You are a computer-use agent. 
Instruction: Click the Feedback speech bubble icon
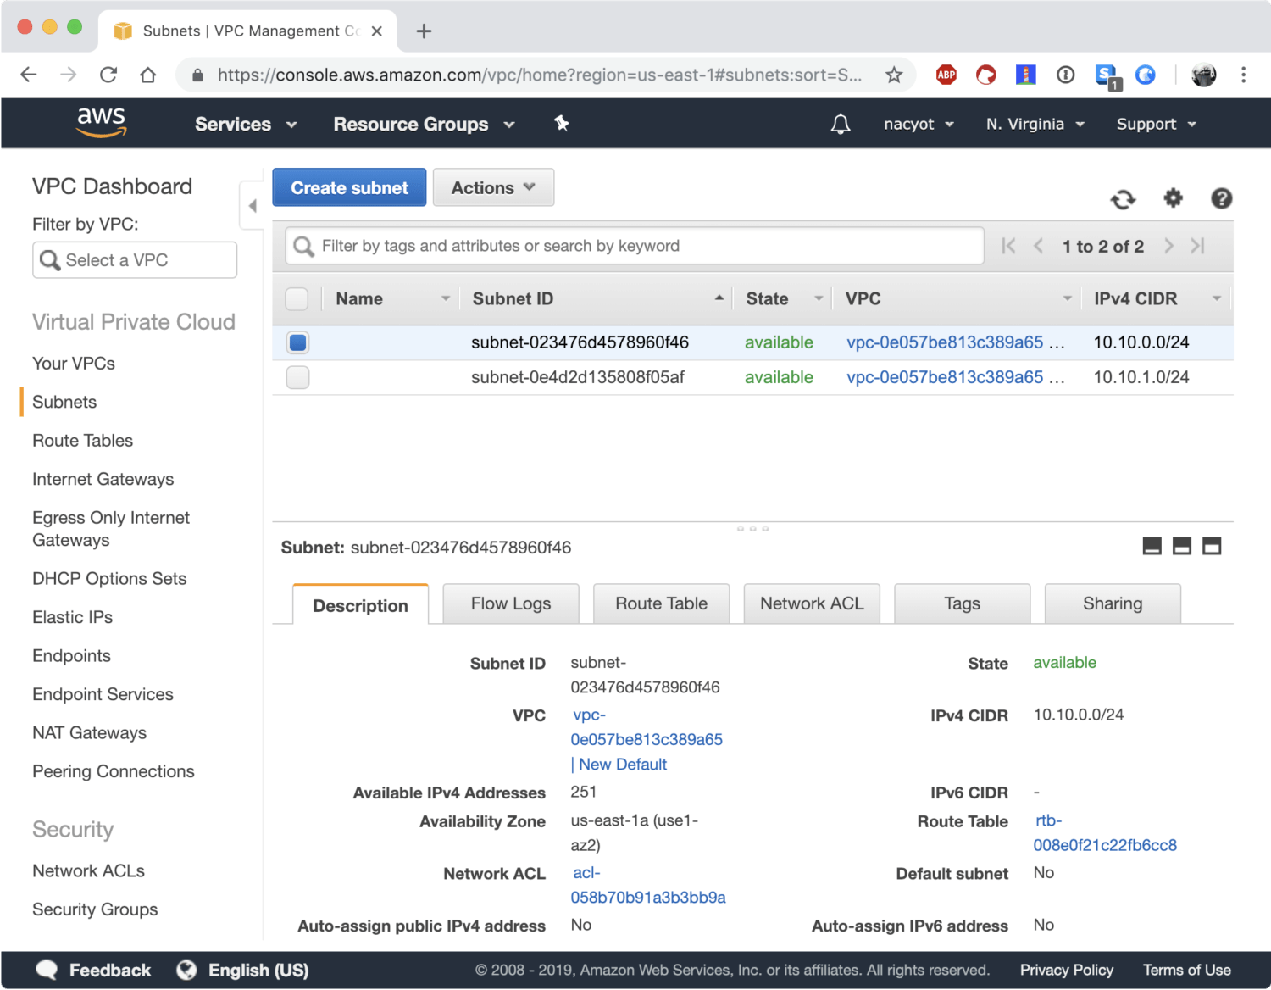(x=47, y=971)
